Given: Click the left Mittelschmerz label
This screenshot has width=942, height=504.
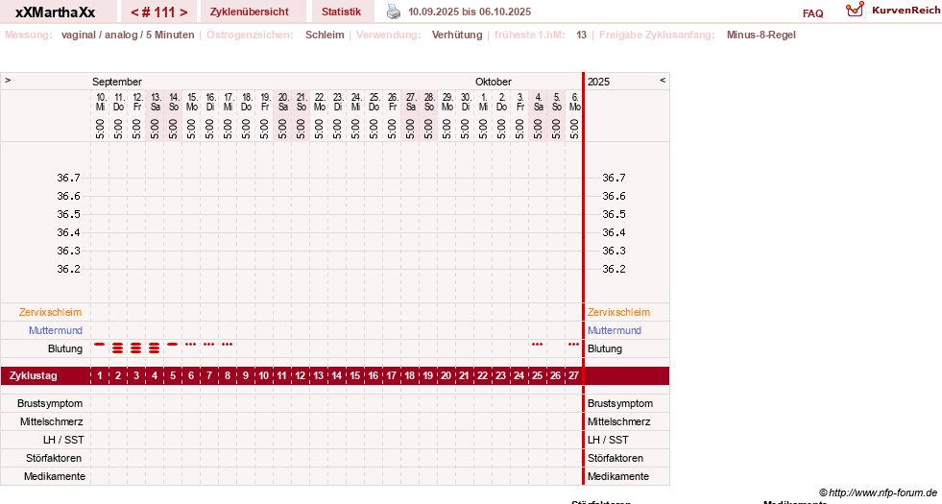Looking at the screenshot, I should [52, 421].
